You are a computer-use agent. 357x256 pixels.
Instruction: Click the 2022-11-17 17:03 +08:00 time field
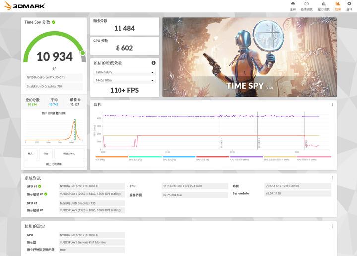click(297, 186)
